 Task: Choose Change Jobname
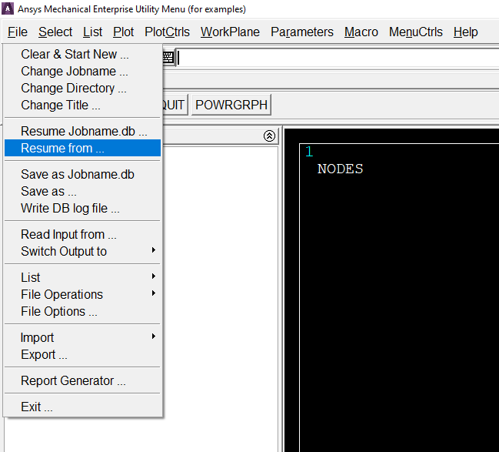pos(82,71)
